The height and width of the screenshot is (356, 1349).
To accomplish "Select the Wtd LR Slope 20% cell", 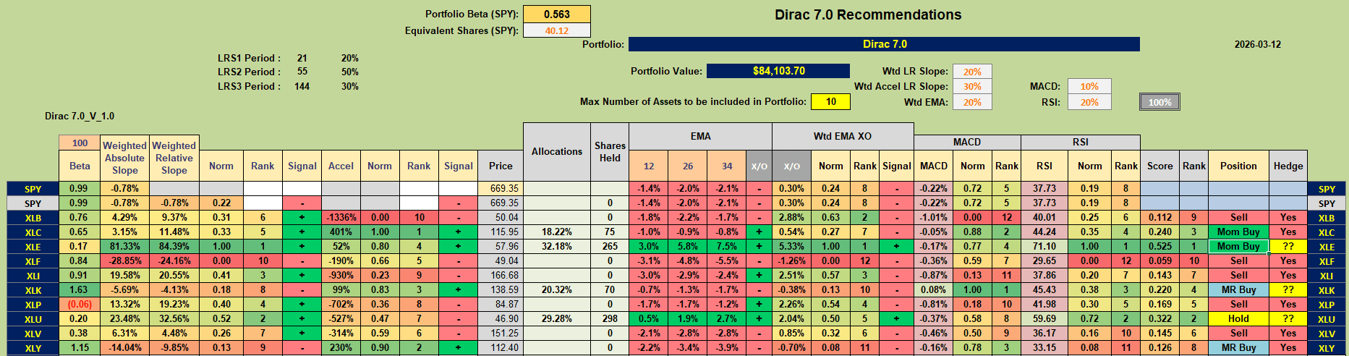I will pos(972,72).
